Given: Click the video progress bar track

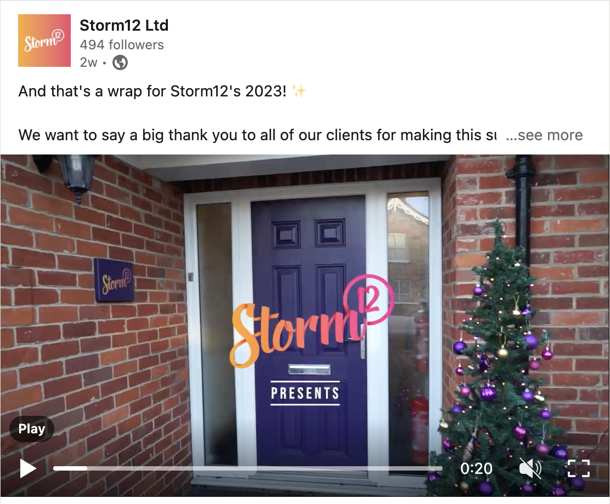Looking at the screenshot, I should (x=248, y=468).
